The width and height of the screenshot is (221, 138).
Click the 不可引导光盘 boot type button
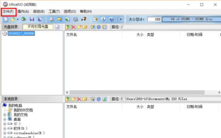click(38, 27)
